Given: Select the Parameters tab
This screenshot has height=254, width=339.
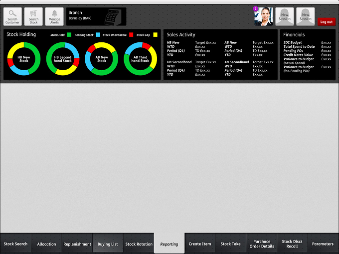Looking at the screenshot, I should click(x=323, y=244).
